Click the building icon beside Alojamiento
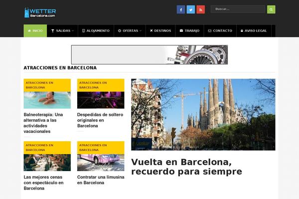Image resolution: width=299 pixels, height=199 pixels. [x=83, y=31]
